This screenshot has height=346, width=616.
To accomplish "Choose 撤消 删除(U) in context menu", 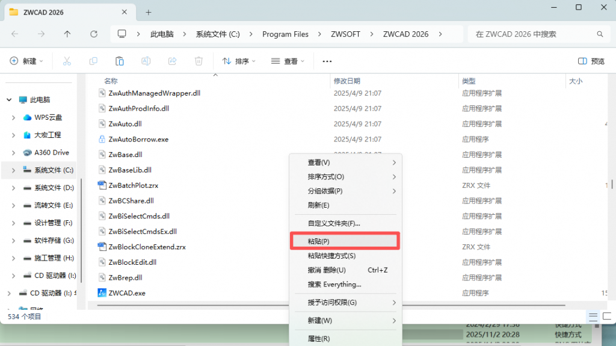I will pyautogui.click(x=346, y=270).
